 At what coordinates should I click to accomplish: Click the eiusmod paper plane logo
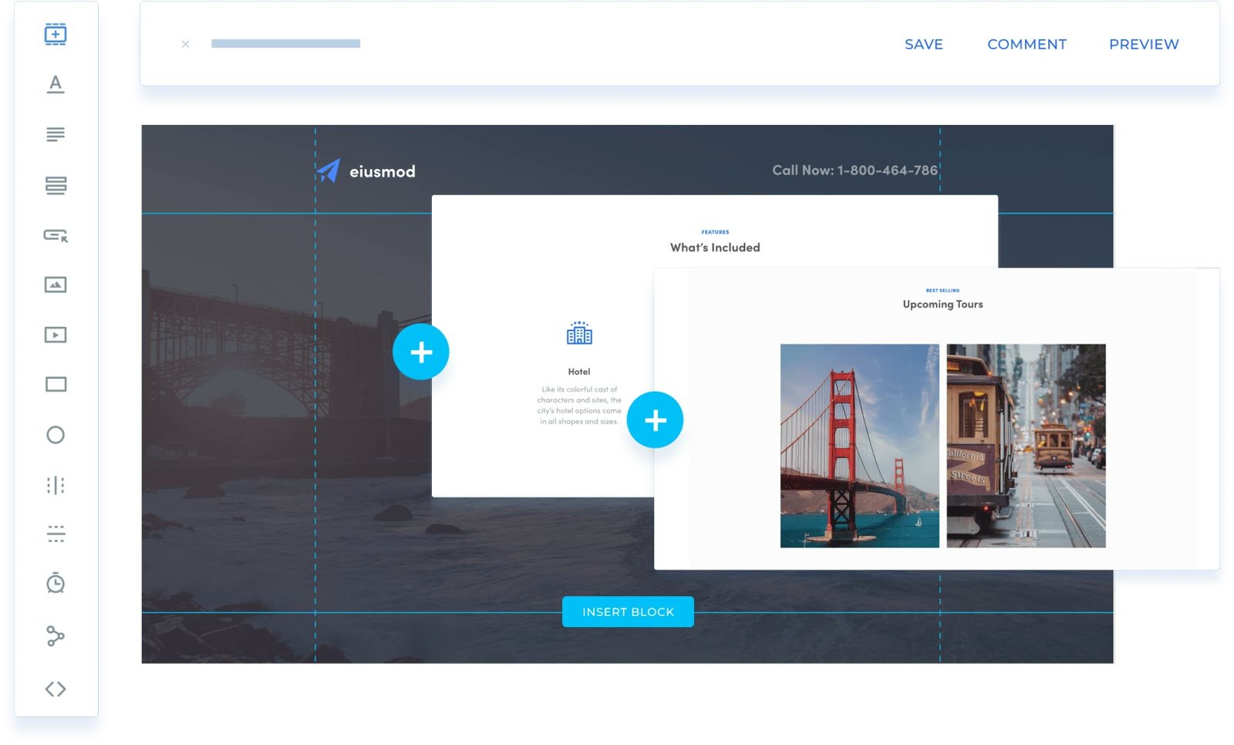pos(329,170)
